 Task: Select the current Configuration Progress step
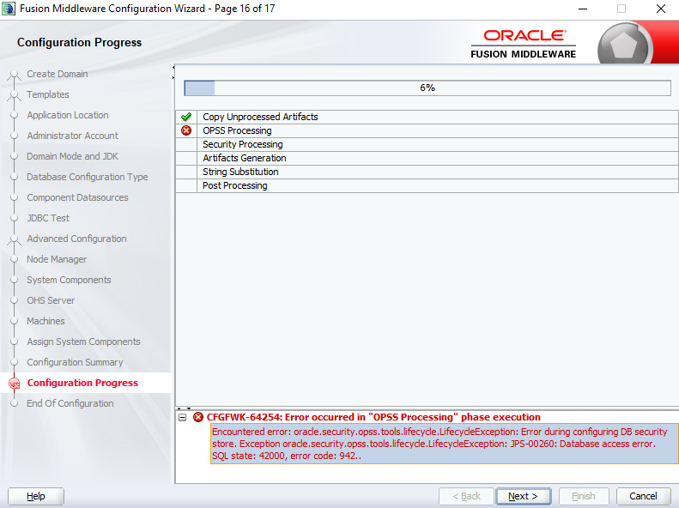pyautogui.click(x=82, y=383)
